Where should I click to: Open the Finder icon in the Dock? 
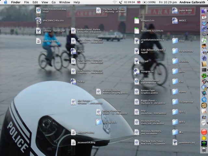(204, 11)
